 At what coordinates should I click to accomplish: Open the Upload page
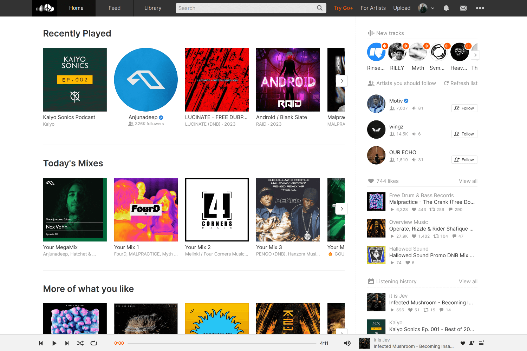pyautogui.click(x=402, y=8)
